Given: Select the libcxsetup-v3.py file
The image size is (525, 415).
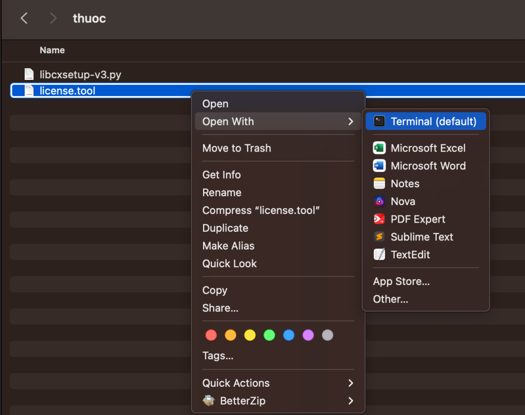Looking at the screenshot, I should tap(80, 75).
